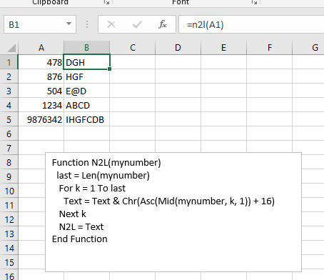
Task: Click empty cell E5
Action: (223, 119)
